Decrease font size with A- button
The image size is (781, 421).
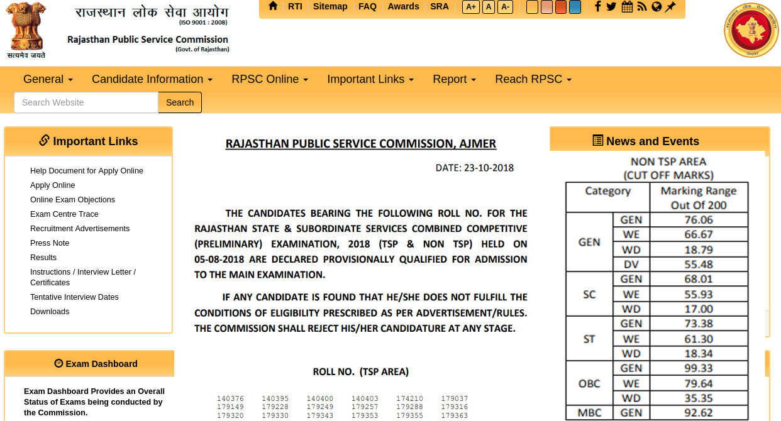coord(505,7)
